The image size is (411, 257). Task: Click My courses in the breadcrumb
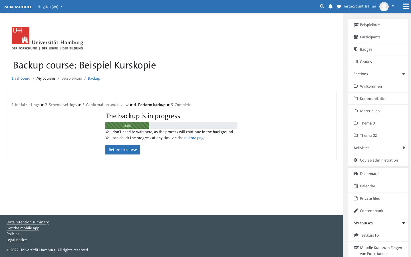(46, 78)
